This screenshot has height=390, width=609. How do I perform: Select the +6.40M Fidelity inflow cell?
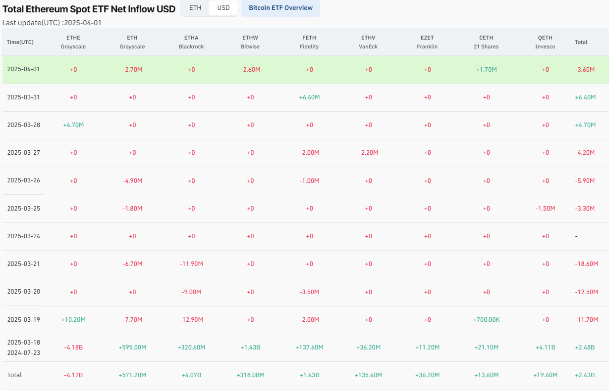point(309,97)
